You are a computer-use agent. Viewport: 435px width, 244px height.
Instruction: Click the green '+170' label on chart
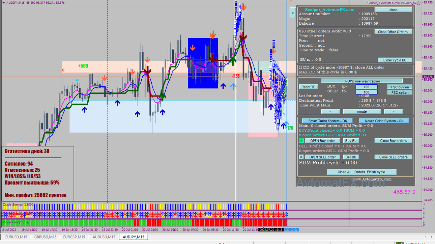tap(289, 128)
